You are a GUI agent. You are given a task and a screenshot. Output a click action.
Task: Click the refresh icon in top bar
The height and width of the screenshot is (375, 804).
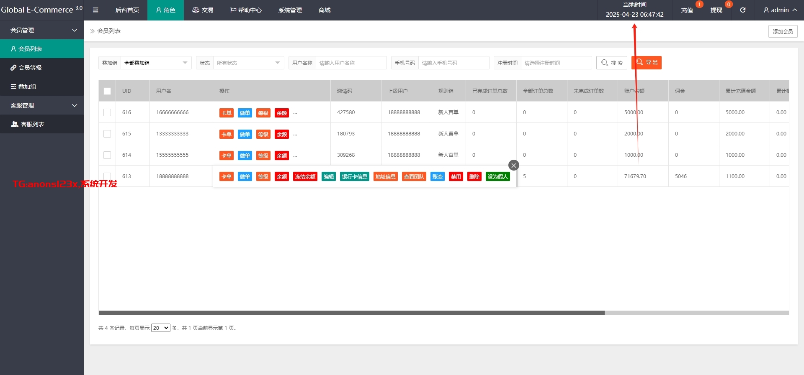click(742, 10)
